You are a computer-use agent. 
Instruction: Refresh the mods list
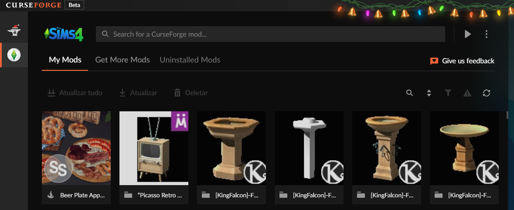487,93
